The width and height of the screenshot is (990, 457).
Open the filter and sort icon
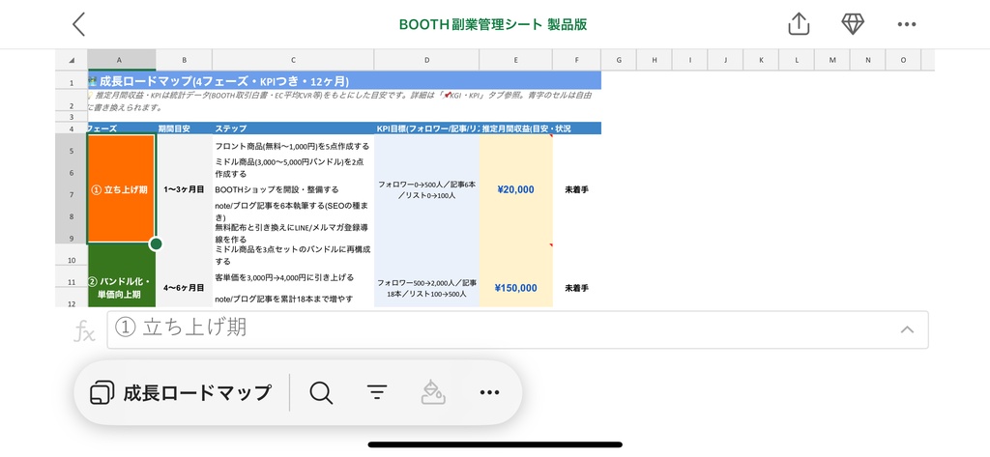(377, 392)
